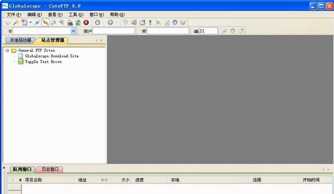The height and width of the screenshot is (194, 334).
Task: Click the highlighted orange Disconnect icon
Action: click(45, 23)
